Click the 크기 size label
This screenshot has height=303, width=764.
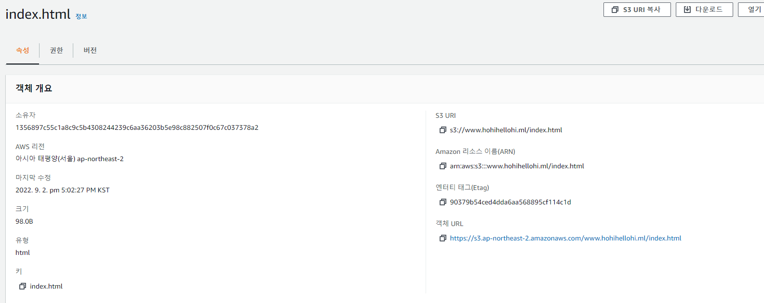coord(22,209)
